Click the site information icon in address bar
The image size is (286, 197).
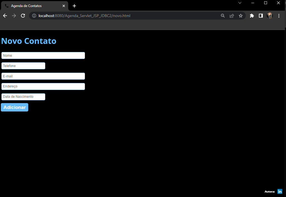(34, 16)
